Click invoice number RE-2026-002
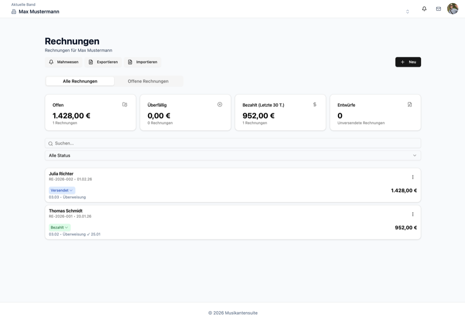 tap(61, 179)
